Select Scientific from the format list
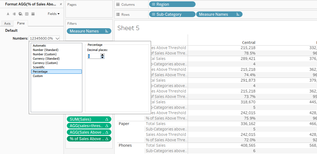The height and width of the screenshot is (154, 317). pos(39,67)
